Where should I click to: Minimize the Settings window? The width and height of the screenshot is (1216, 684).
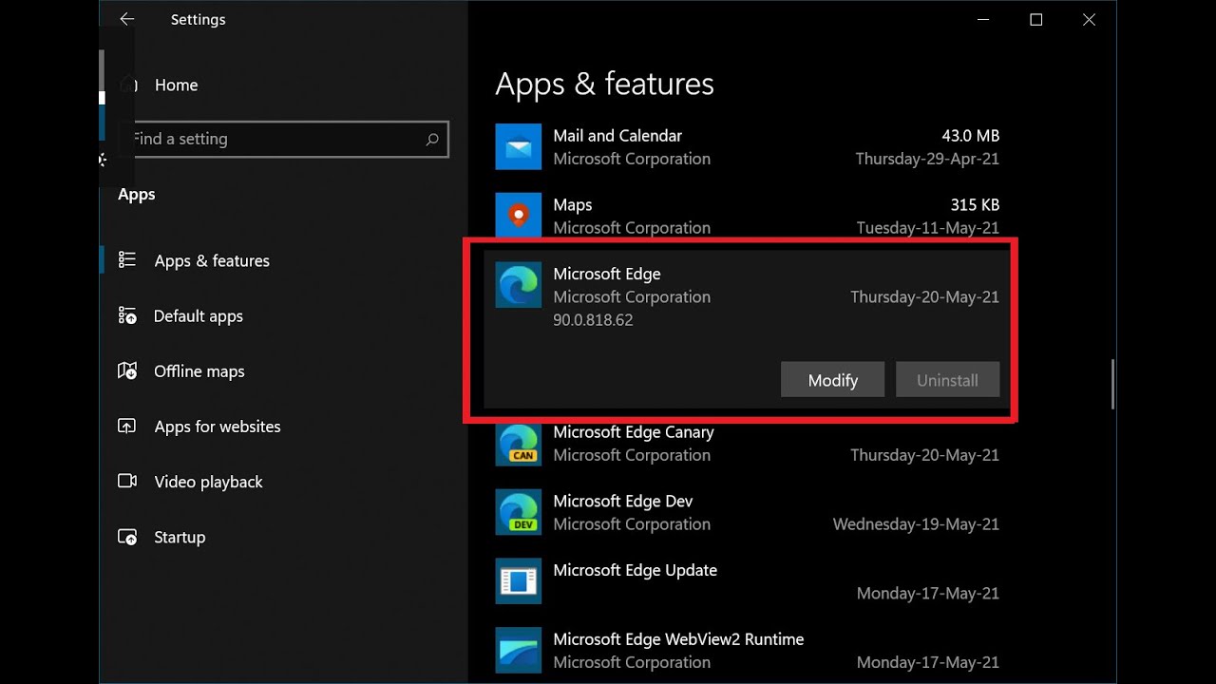983,19
